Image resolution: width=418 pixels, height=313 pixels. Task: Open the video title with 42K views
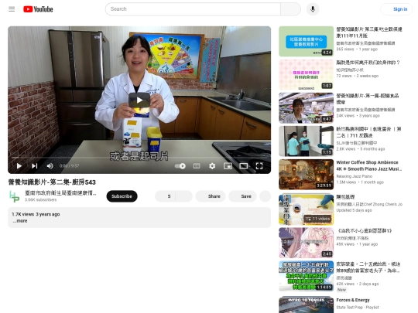[x=368, y=267]
